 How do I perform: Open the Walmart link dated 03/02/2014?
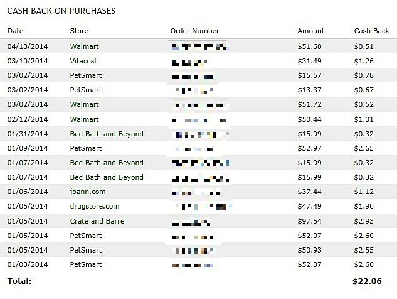coord(84,104)
